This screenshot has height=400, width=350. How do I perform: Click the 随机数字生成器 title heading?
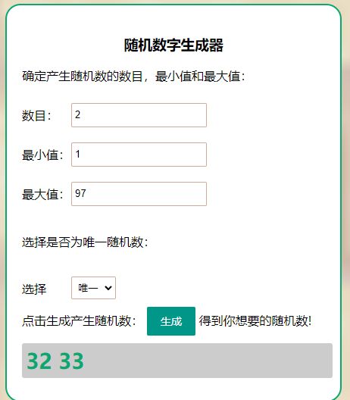pos(173,45)
